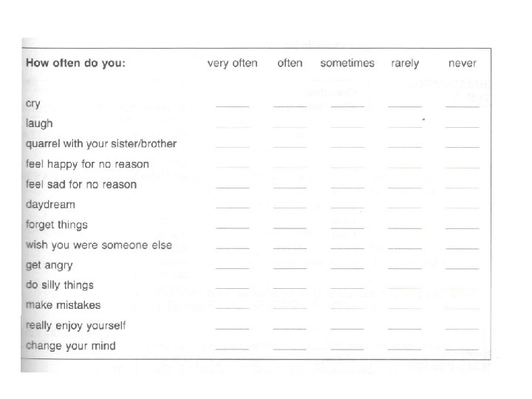Click the 'daydream' question label

[x=50, y=205]
